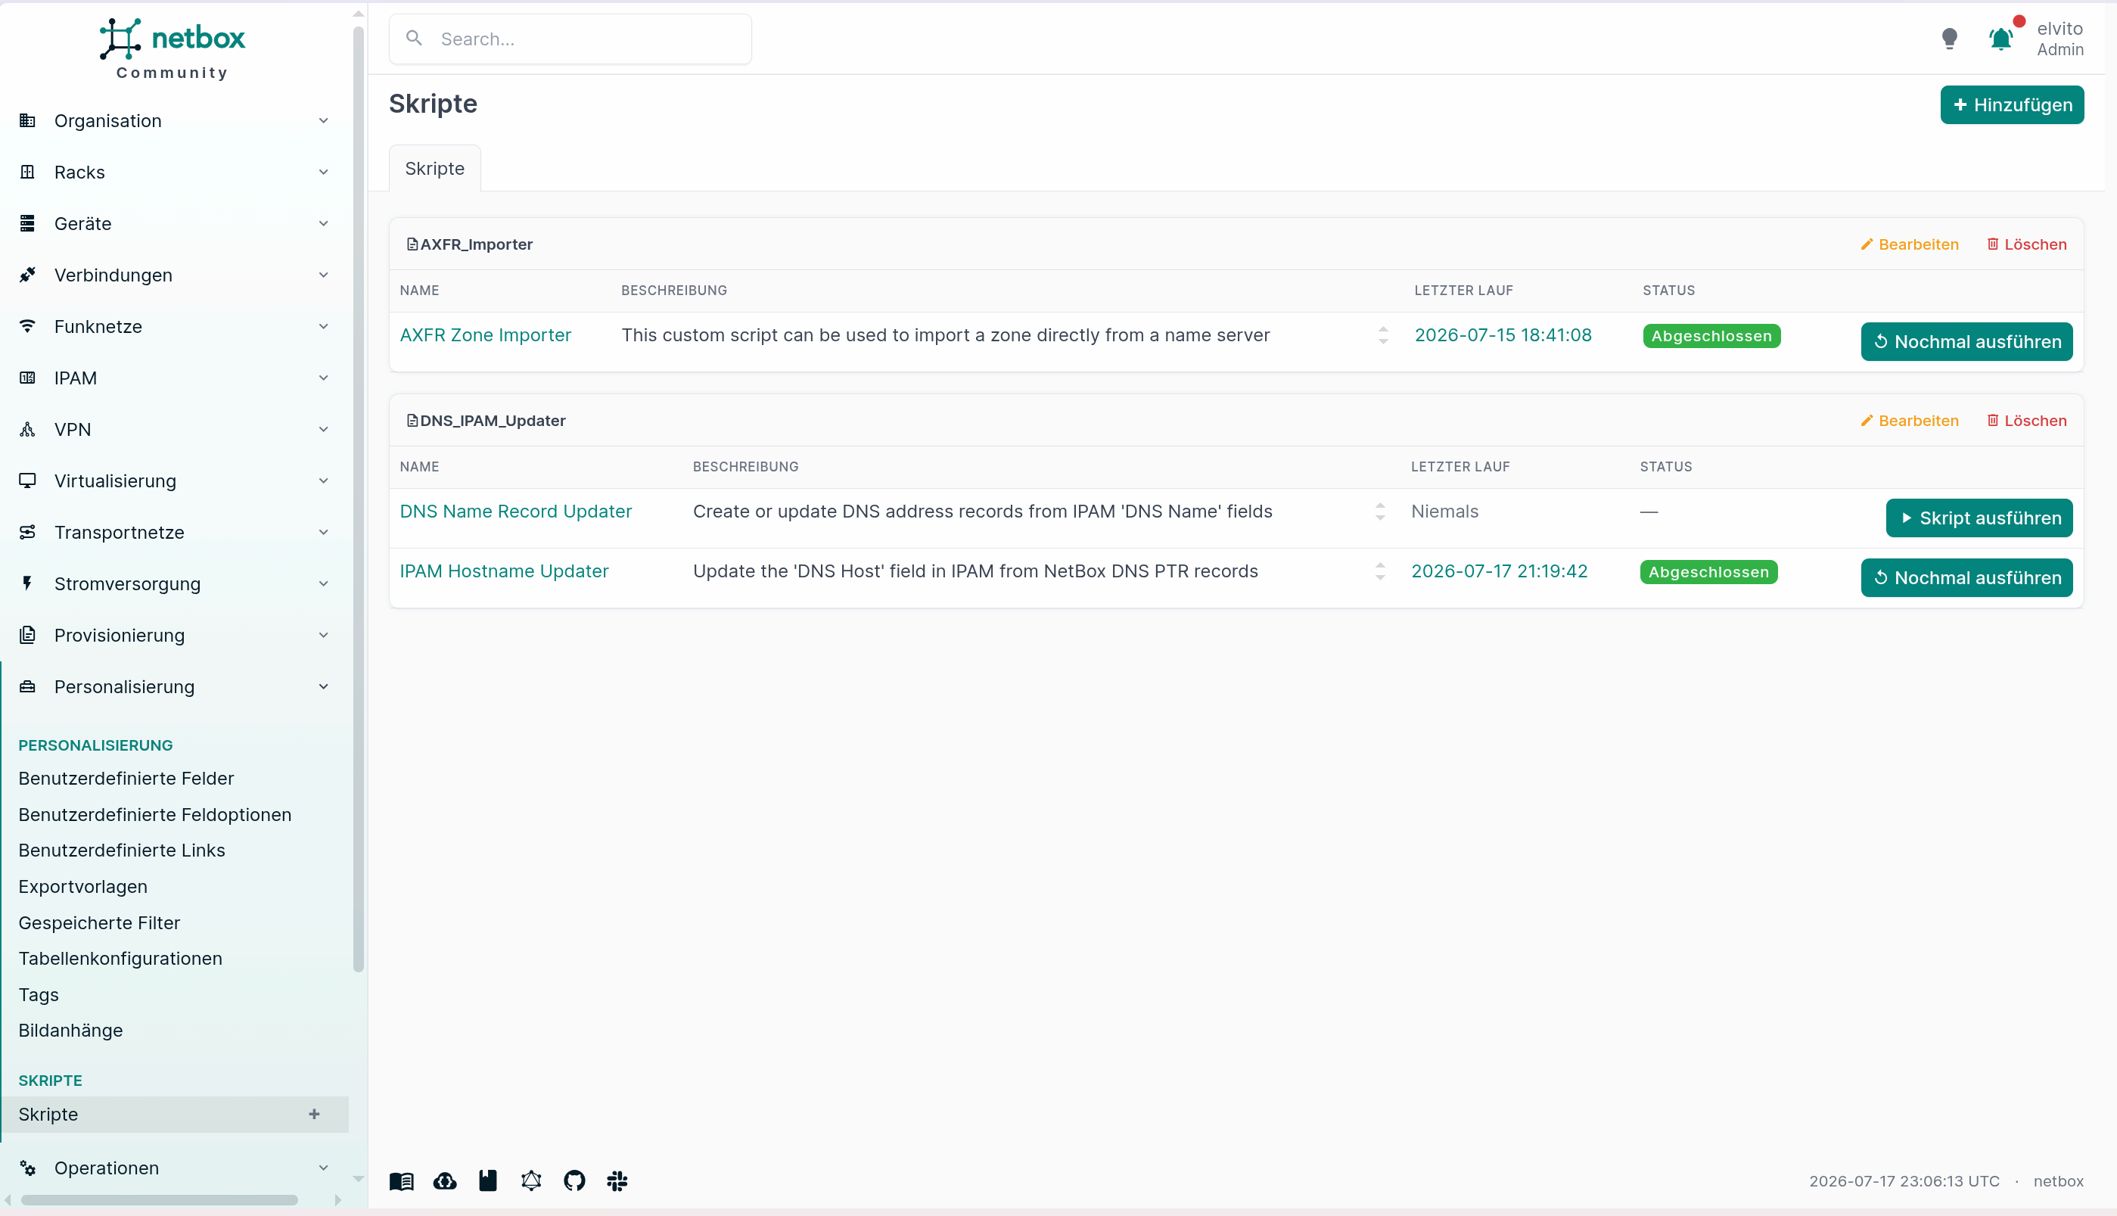
Task: Open the GraphQL icon in footer
Action: pos(531,1181)
